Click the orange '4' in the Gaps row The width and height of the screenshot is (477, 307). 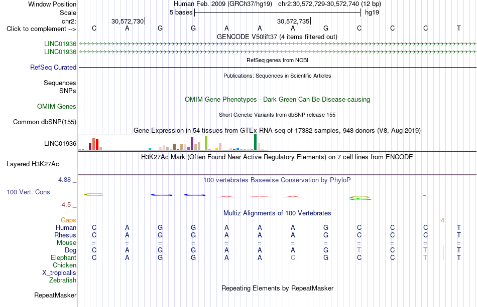(x=443, y=220)
